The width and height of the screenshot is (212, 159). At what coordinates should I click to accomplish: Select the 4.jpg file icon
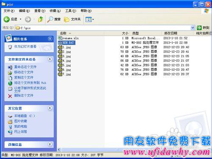pos(60,60)
